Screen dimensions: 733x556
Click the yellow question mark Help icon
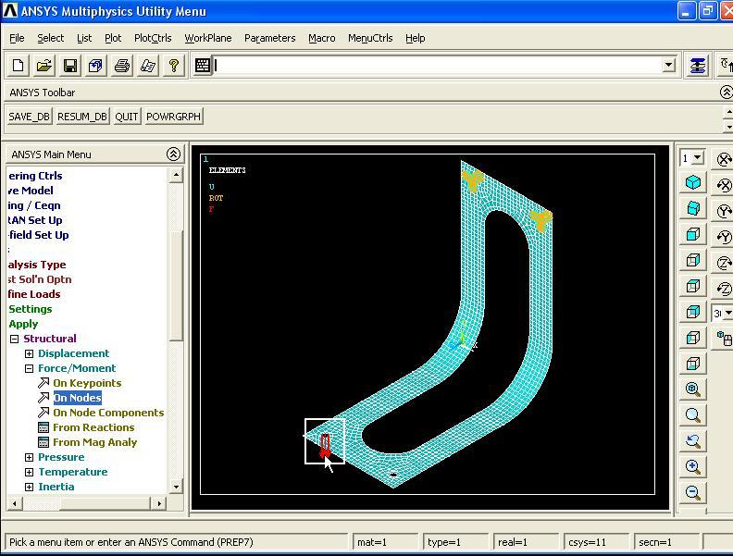click(x=174, y=66)
